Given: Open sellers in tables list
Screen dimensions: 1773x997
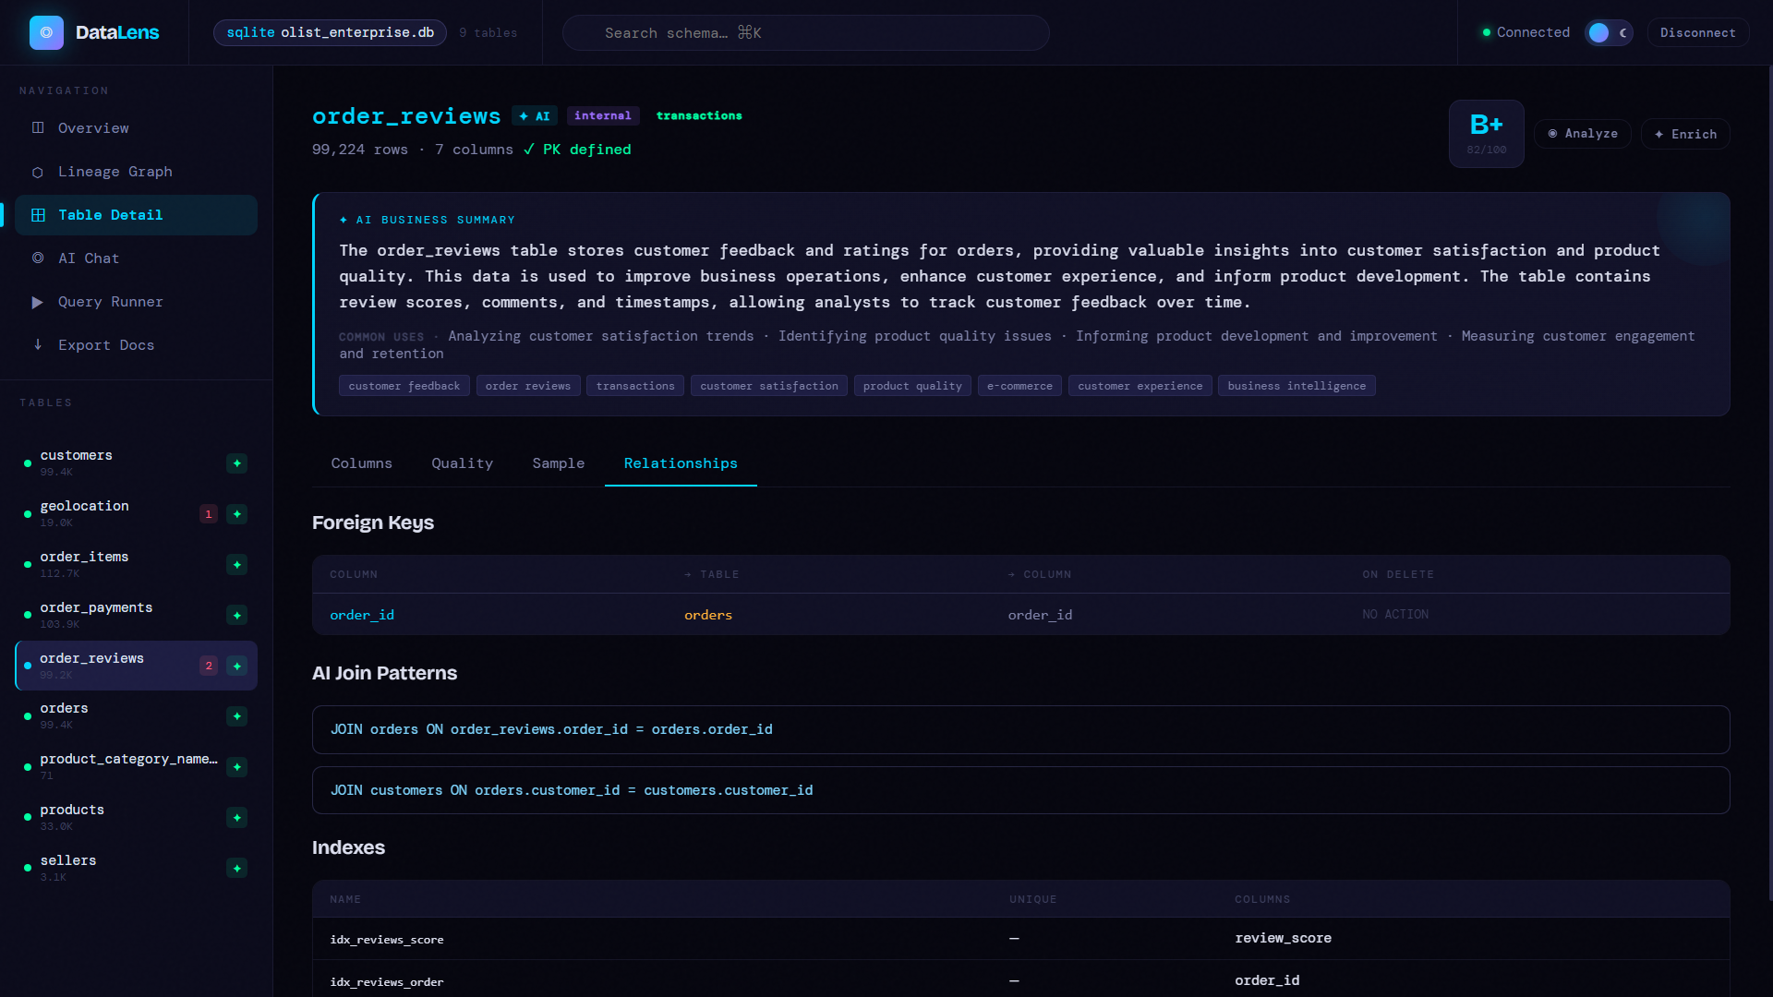Looking at the screenshot, I should [x=136, y=869].
